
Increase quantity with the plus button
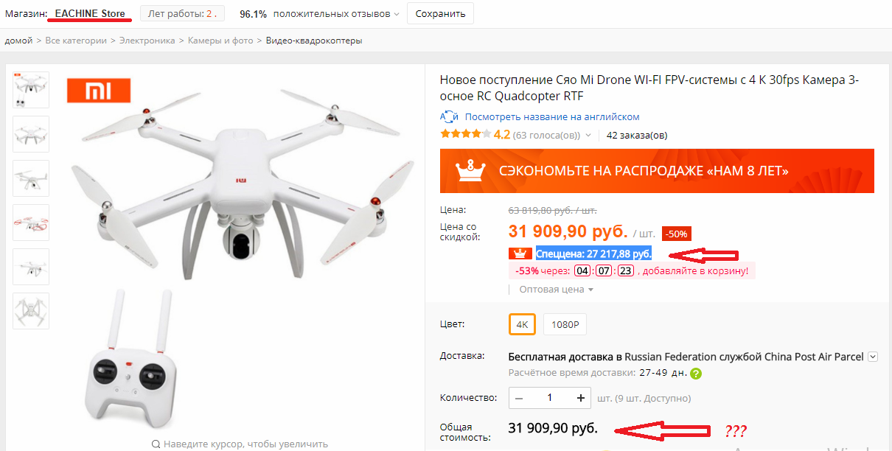[x=581, y=398]
